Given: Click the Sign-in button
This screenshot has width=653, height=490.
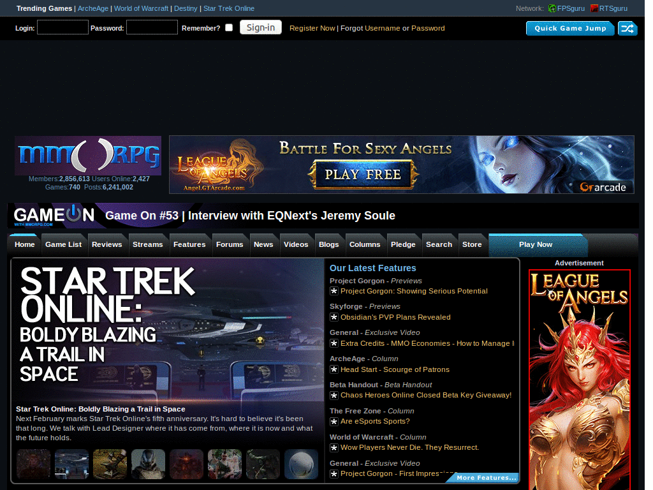Looking at the screenshot, I should pos(261,27).
